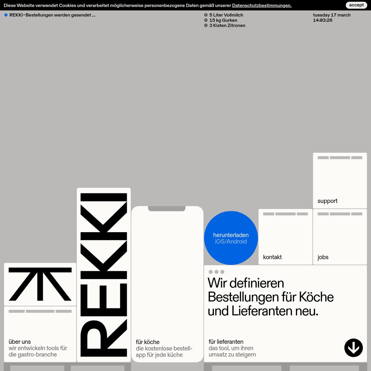This screenshot has height=371, width=371.
Task: Open the support tile
Action: tap(339, 181)
